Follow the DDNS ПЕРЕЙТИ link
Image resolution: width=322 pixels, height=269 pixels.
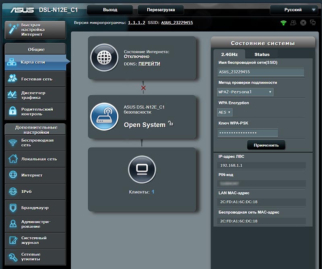pos(149,64)
